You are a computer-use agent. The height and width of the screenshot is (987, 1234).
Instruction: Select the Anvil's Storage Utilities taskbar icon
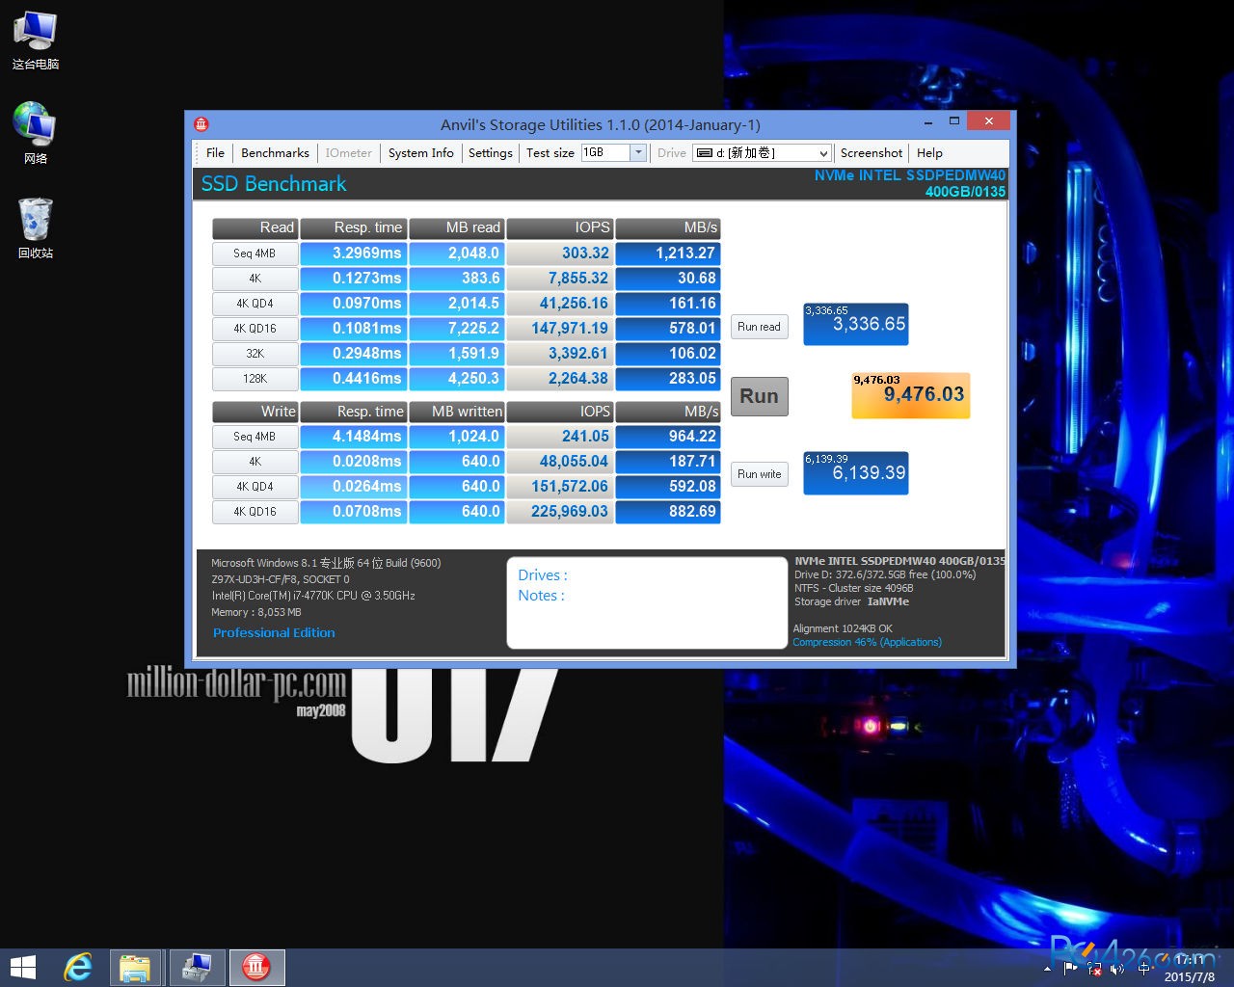tap(256, 968)
